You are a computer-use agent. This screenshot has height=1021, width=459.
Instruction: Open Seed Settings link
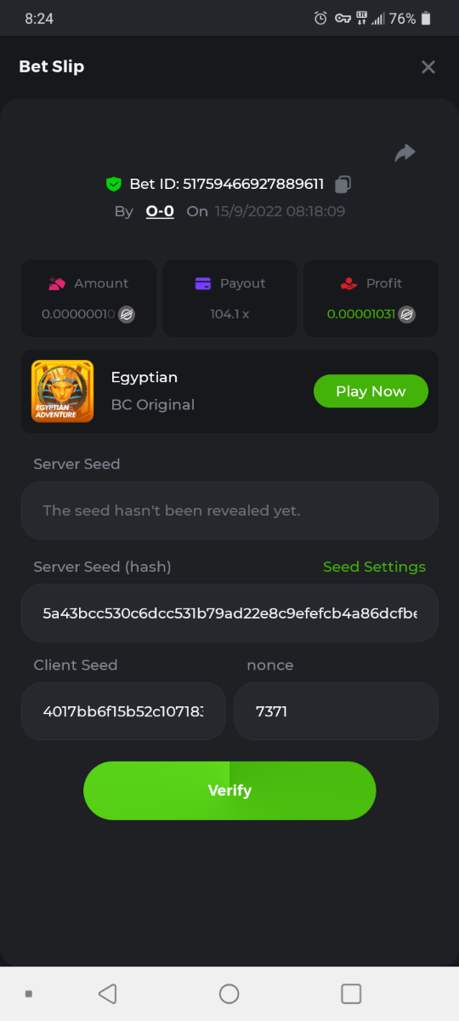(x=374, y=567)
